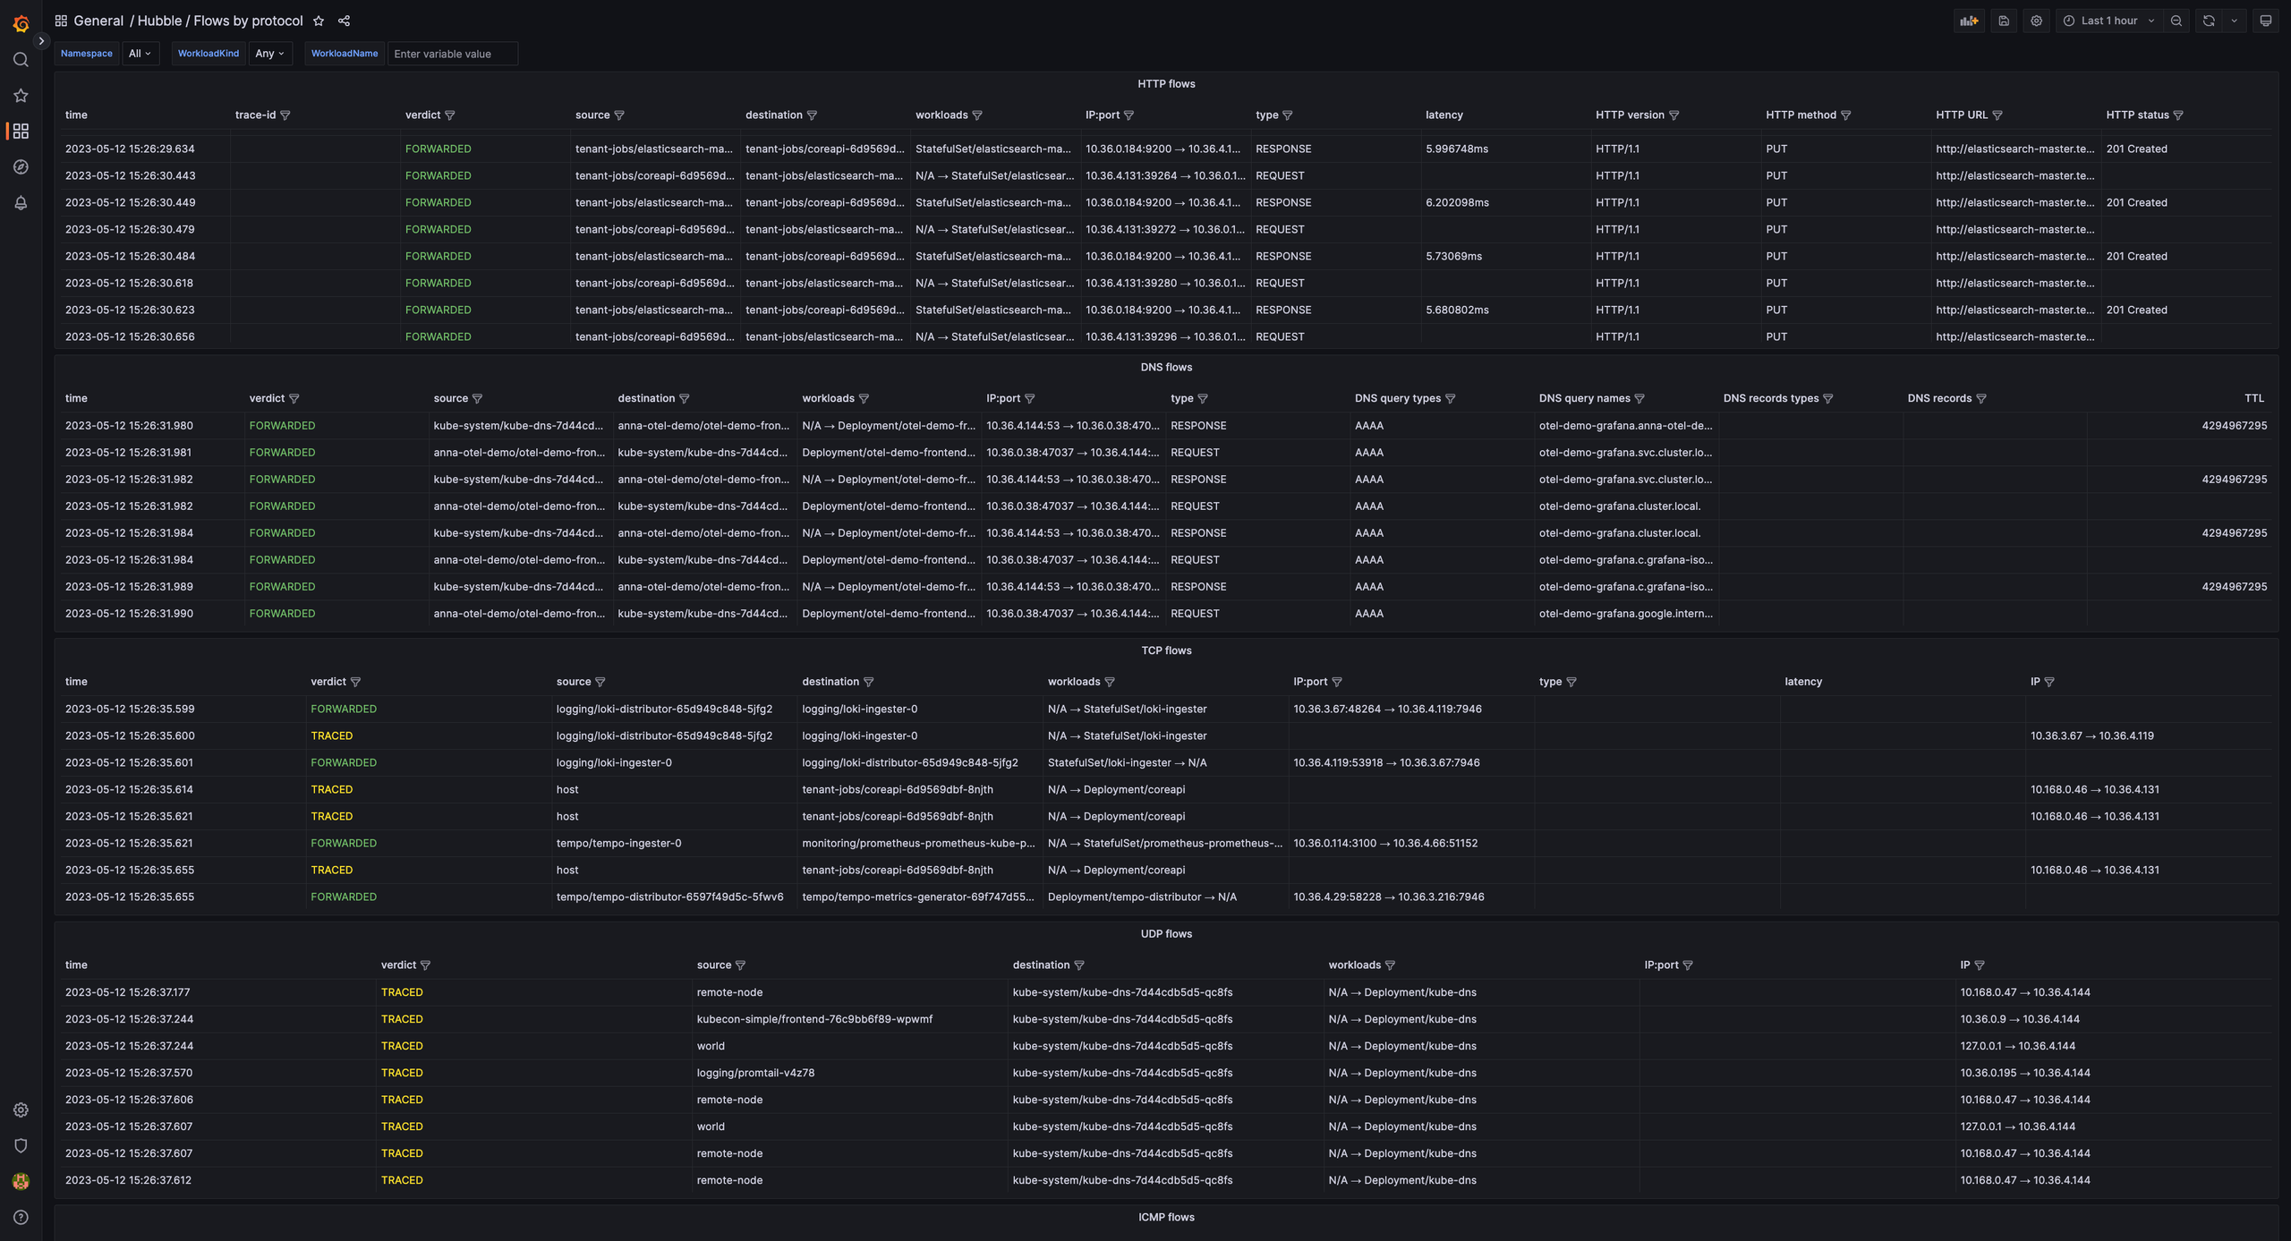Star the Flows by protocol dashboard
This screenshot has width=2291, height=1241.
(x=319, y=21)
